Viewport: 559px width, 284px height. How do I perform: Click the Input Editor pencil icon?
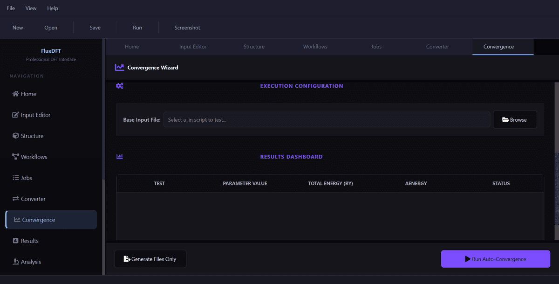pyautogui.click(x=15, y=115)
